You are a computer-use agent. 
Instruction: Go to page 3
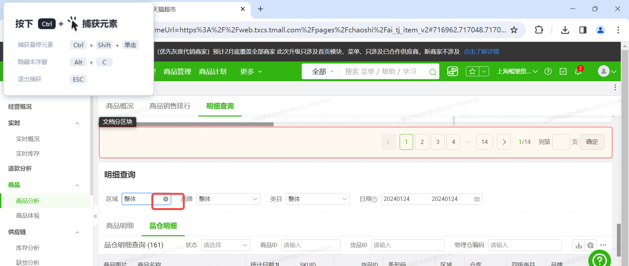coord(438,142)
